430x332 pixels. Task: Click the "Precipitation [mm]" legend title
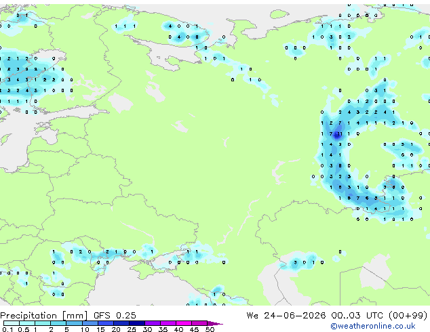coord(44,316)
